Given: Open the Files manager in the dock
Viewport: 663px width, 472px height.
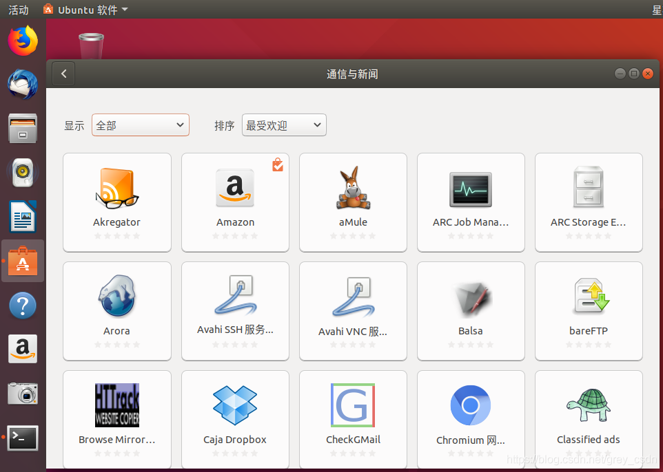Looking at the screenshot, I should (23, 129).
